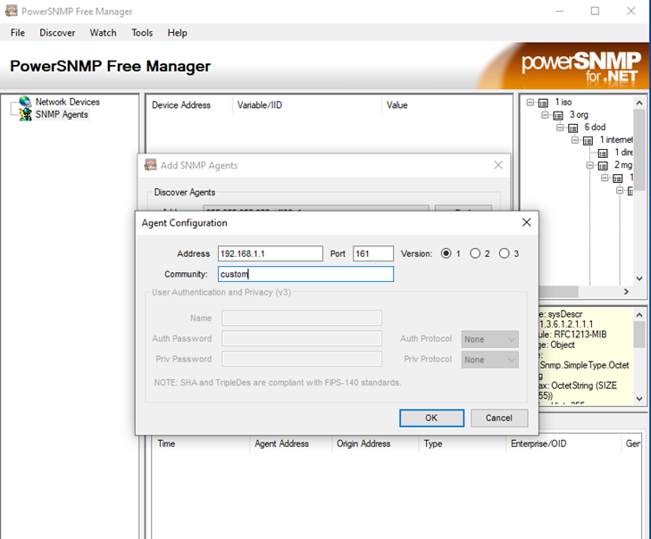Collapse the 1 iso tree node

pos(530,102)
